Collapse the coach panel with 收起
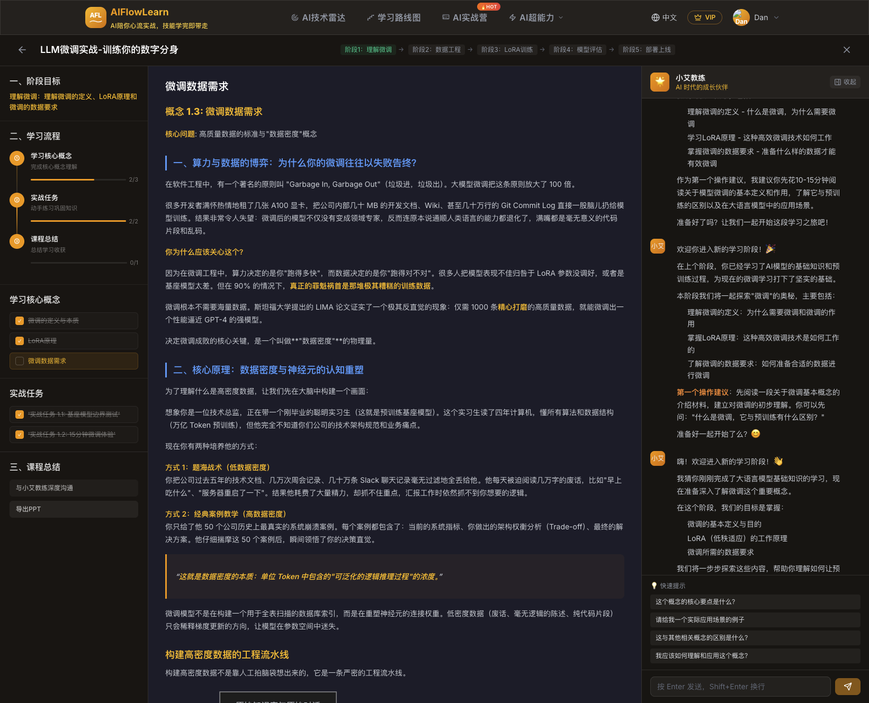The image size is (869, 703). (845, 82)
